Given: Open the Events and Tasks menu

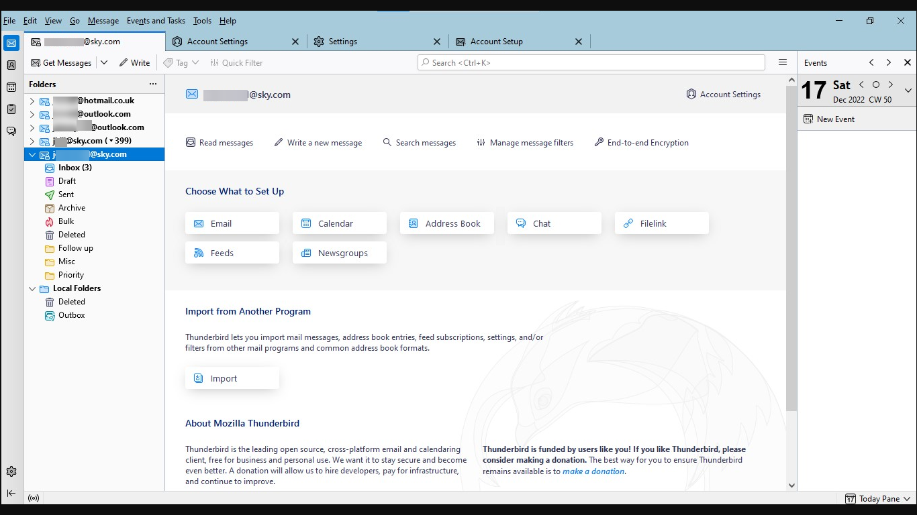Looking at the screenshot, I should pyautogui.click(x=156, y=21).
